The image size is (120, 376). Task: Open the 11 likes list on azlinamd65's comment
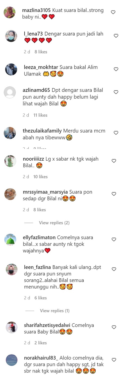click(x=40, y=115)
